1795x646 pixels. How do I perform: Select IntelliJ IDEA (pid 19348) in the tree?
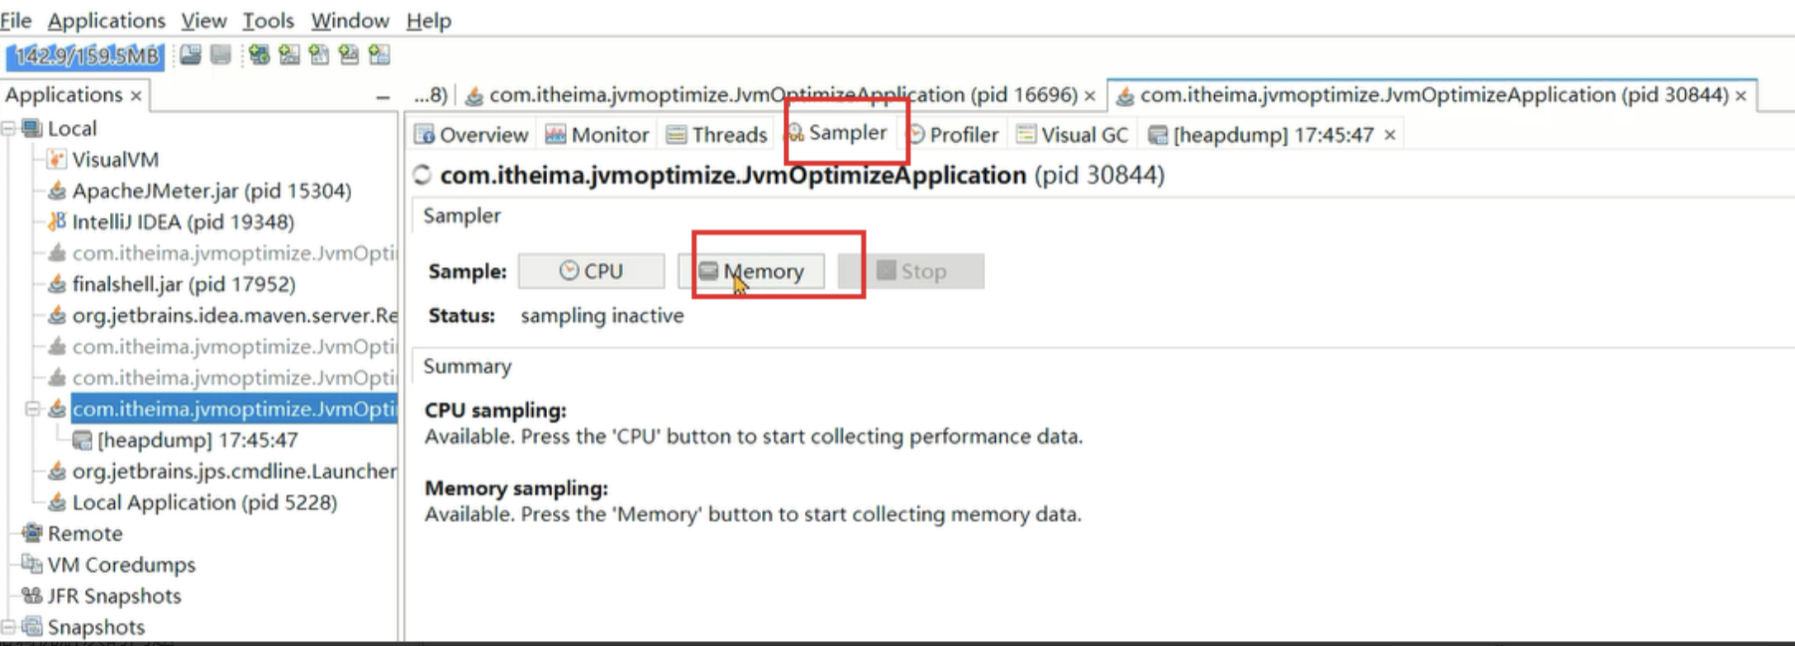(x=183, y=222)
